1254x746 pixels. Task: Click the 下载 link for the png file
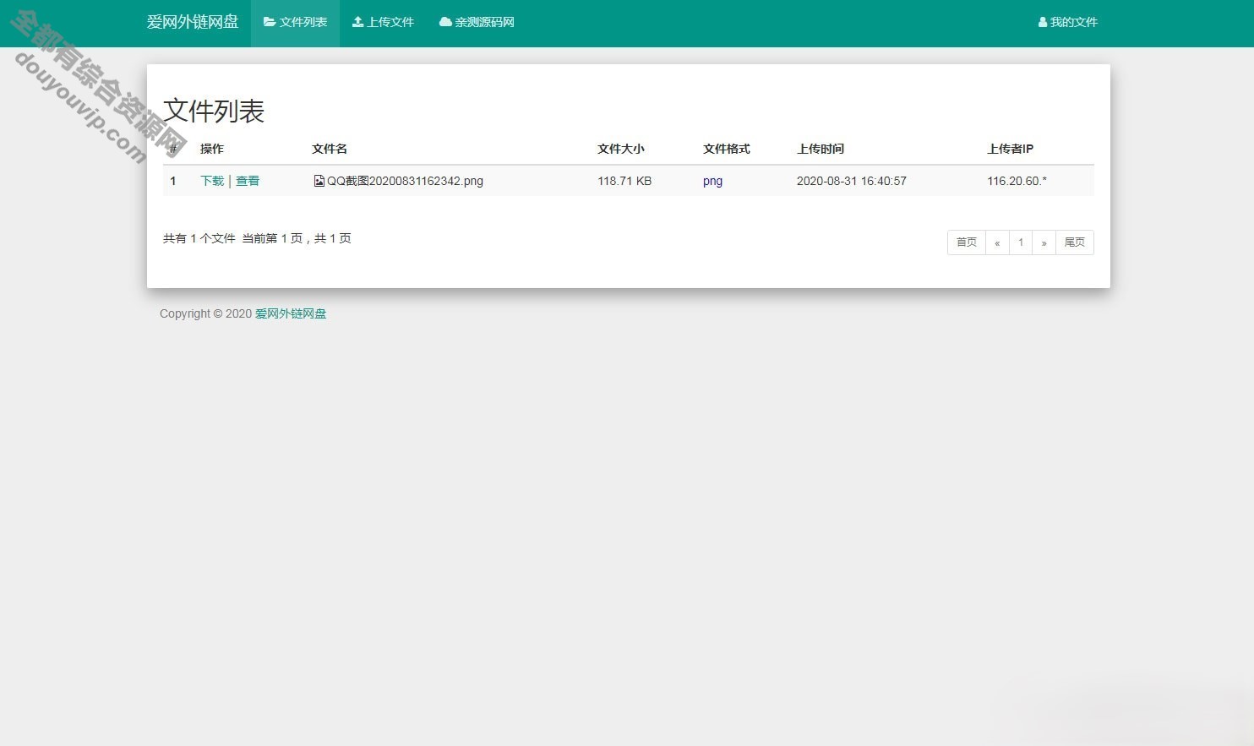click(x=212, y=181)
